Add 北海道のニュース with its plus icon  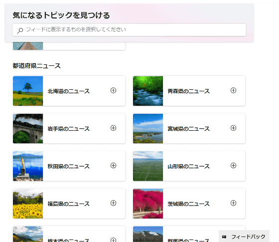[x=114, y=90]
